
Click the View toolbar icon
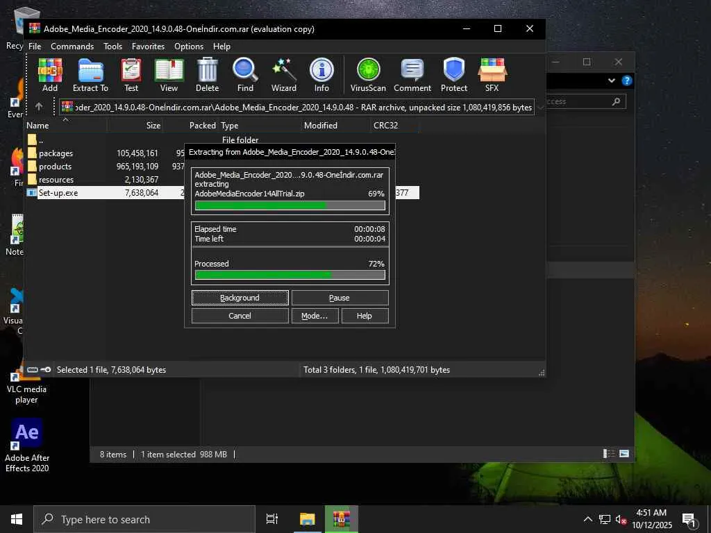(169, 75)
